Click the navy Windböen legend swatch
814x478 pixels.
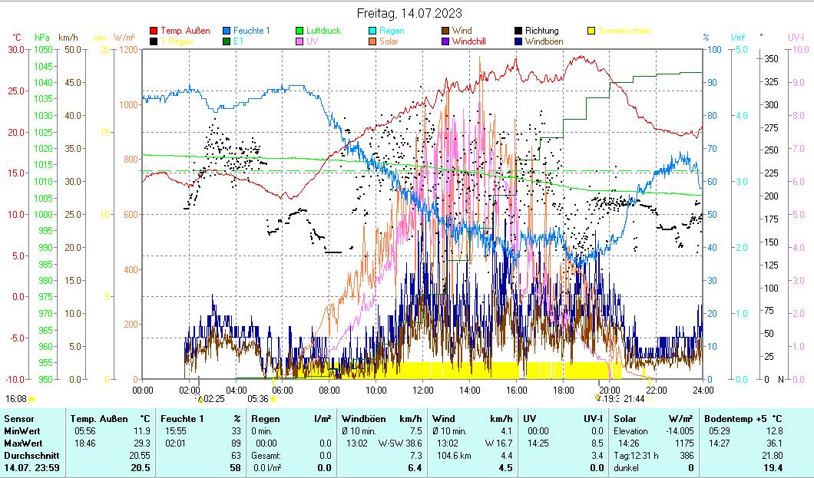click(518, 41)
